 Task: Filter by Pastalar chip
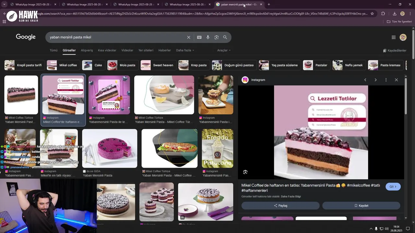[x=317, y=65]
